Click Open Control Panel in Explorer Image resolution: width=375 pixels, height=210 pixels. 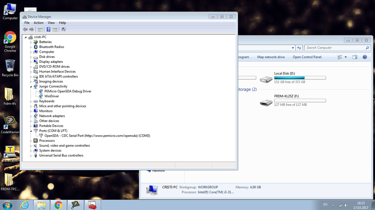(307, 57)
